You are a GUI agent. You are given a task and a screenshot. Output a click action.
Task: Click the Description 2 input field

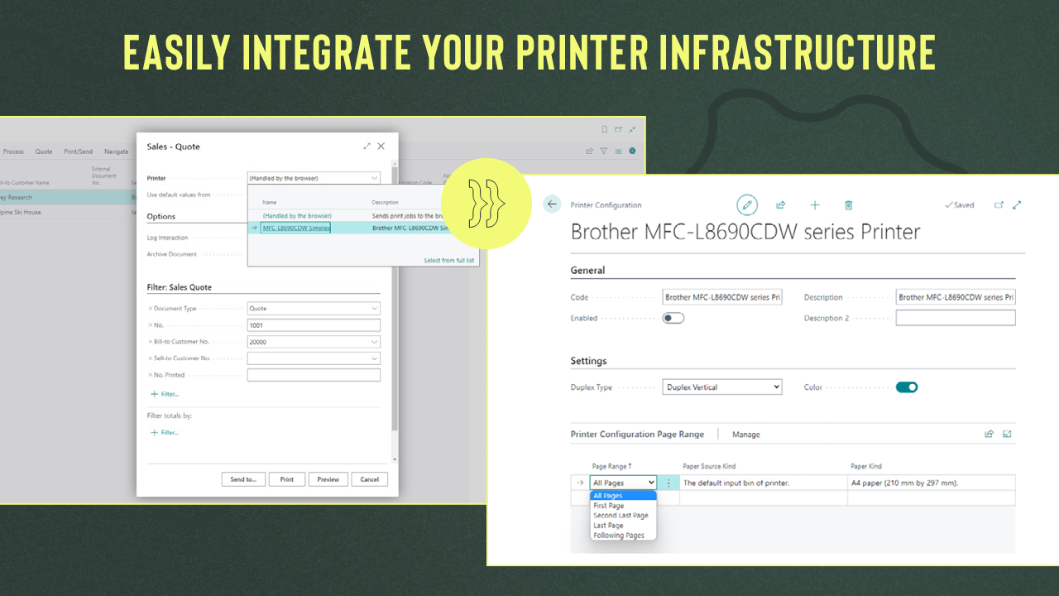tap(955, 318)
